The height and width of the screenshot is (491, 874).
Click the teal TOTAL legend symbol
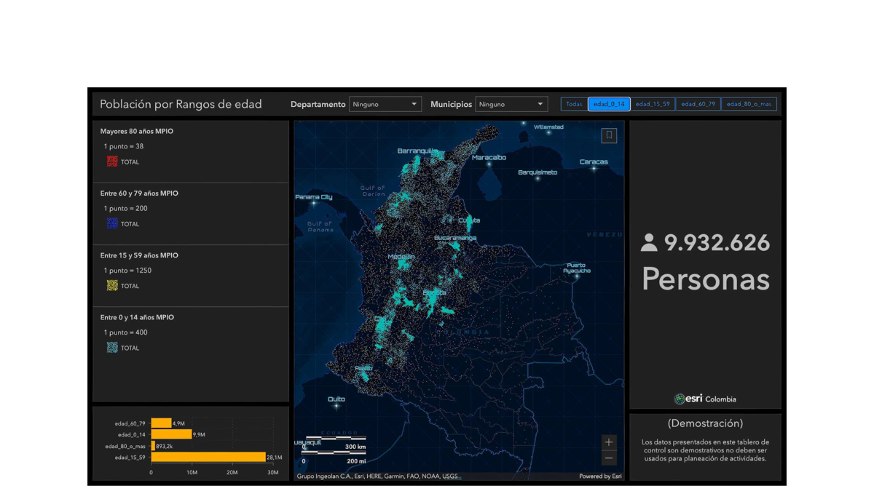112,348
